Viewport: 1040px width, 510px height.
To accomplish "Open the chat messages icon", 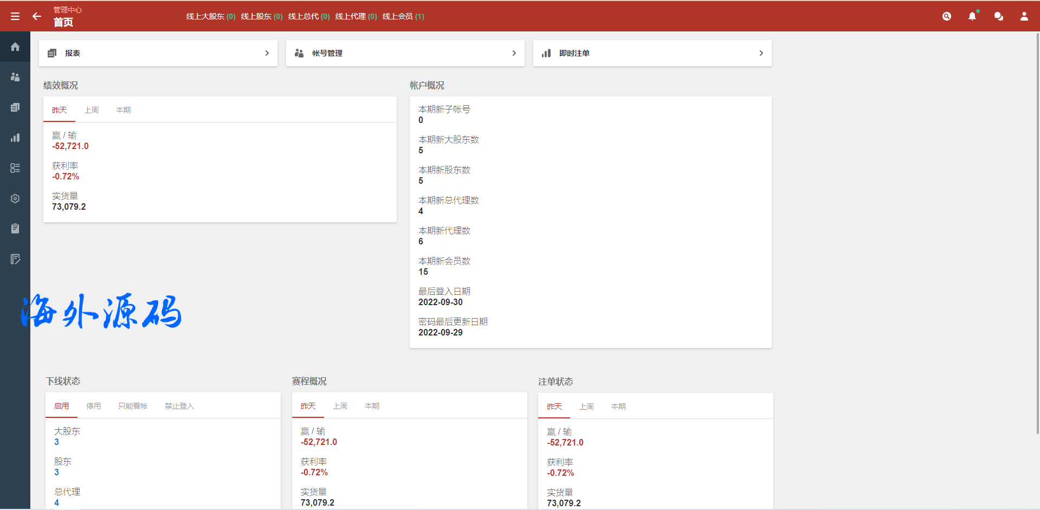I will click(998, 16).
